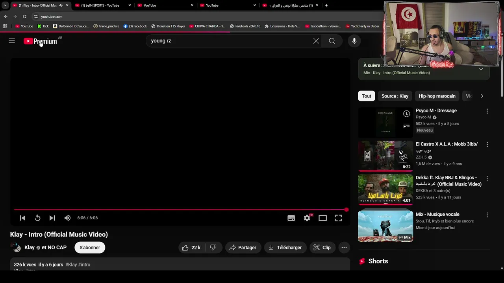Open travle_practice bookmark
This screenshot has height=283, width=504.
pos(106,26)
